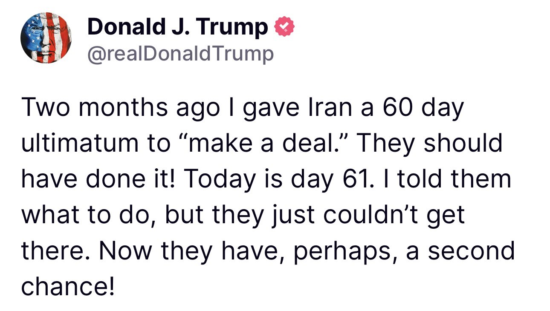Visit the @realDonaldTrump handle link

coord(180,54)
